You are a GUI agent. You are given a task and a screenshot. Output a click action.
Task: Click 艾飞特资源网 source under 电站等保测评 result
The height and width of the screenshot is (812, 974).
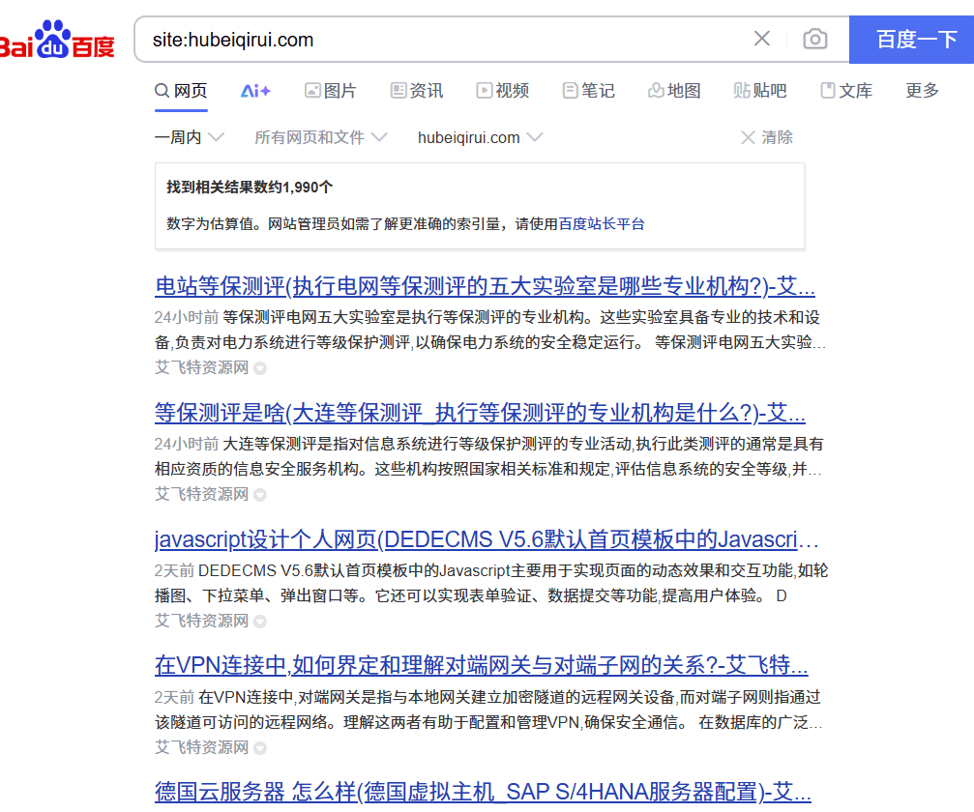coord(201,367)
